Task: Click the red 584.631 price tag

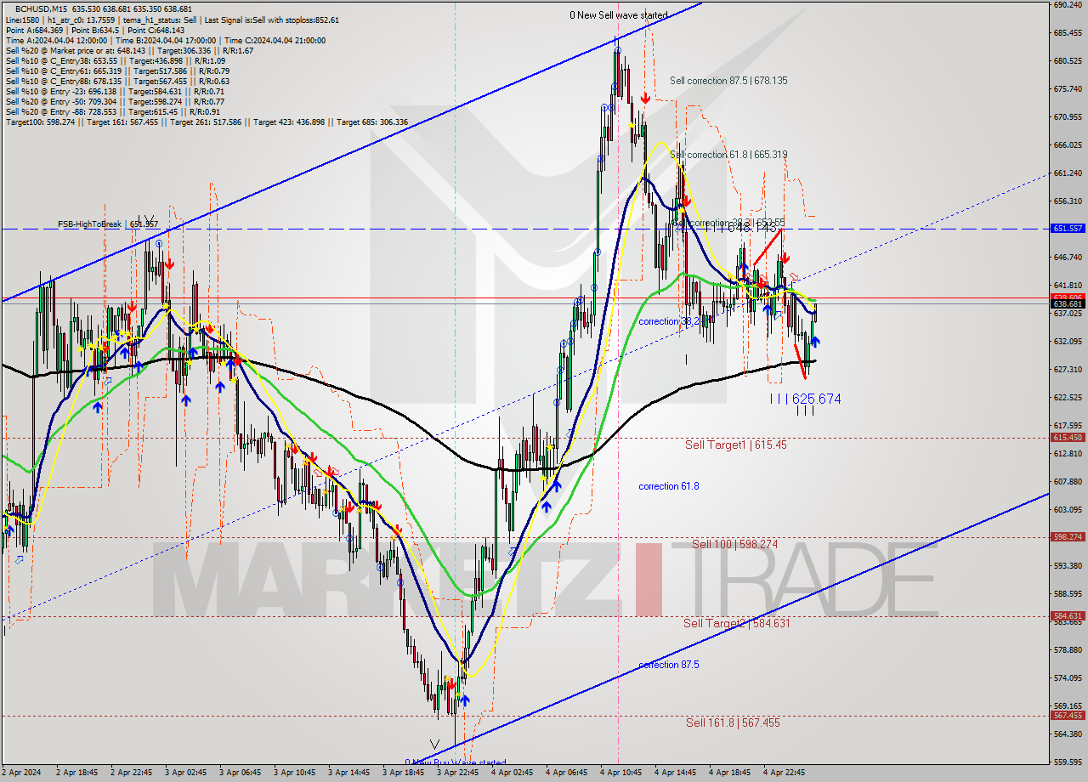Action: [x=1068, y=616]
